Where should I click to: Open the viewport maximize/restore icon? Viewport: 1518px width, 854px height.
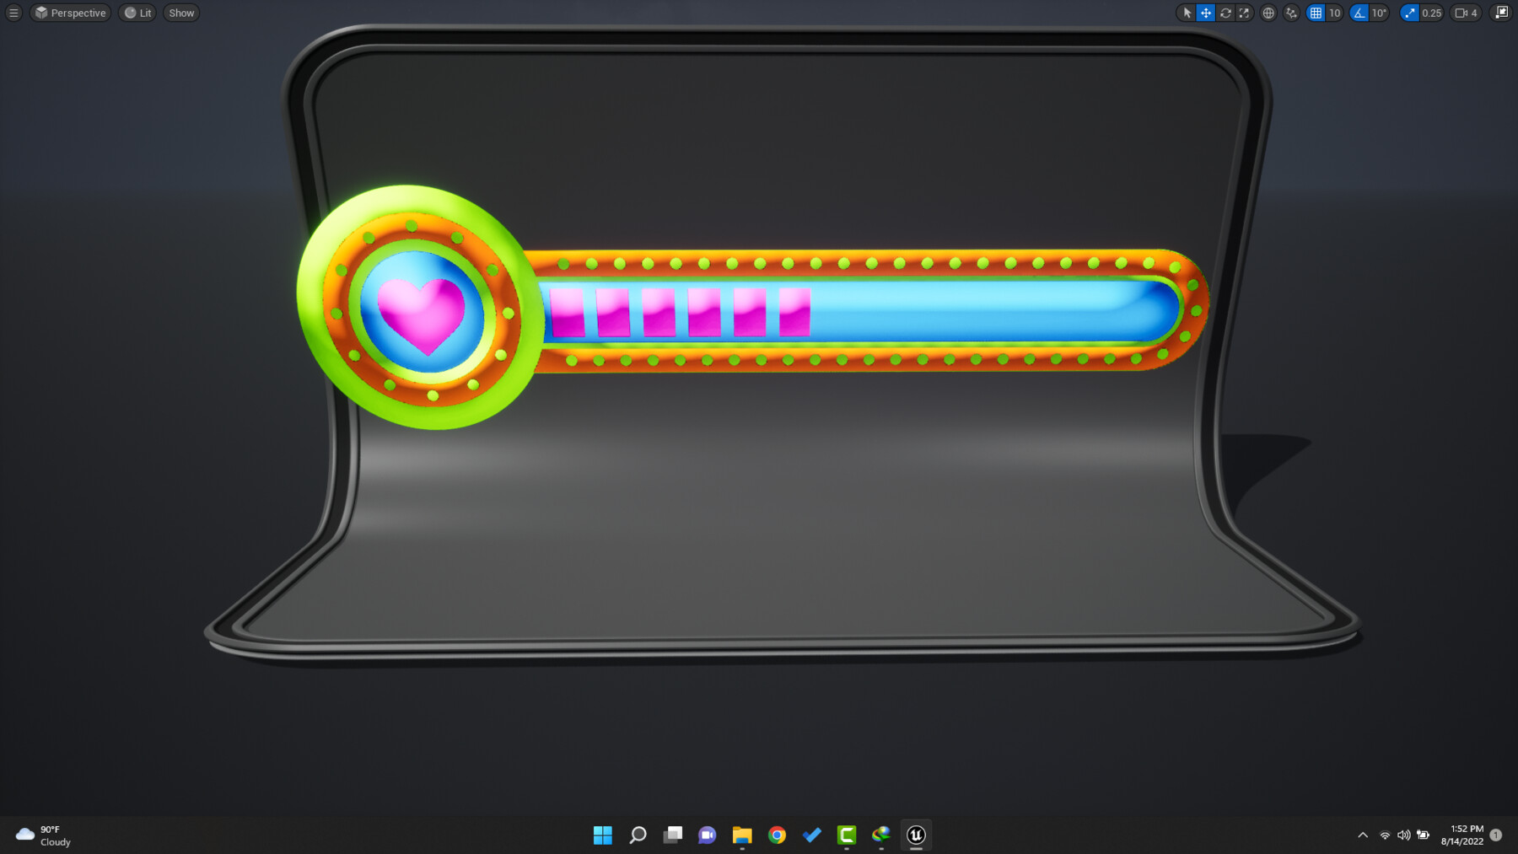[x=1502, y=13]
